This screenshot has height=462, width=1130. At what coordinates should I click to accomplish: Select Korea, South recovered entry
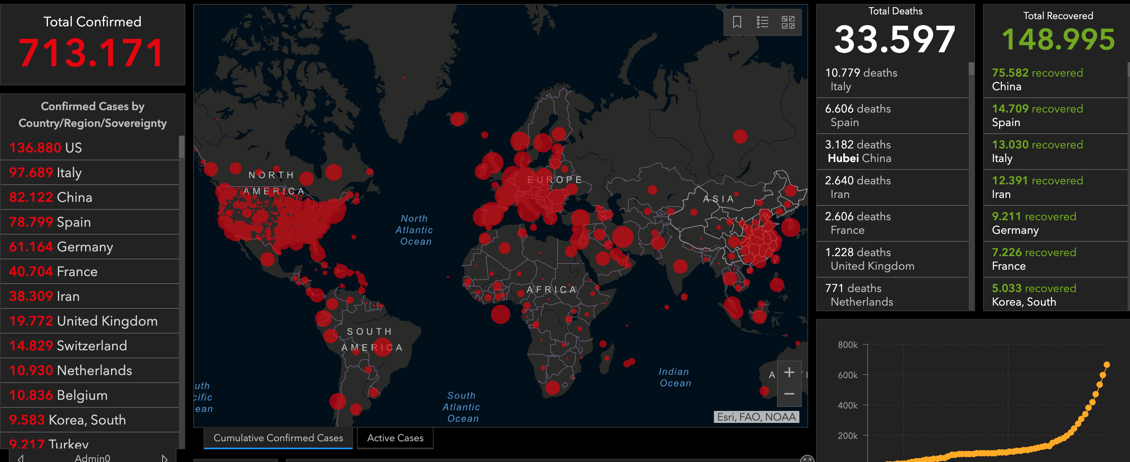(x=1055, y=295)
